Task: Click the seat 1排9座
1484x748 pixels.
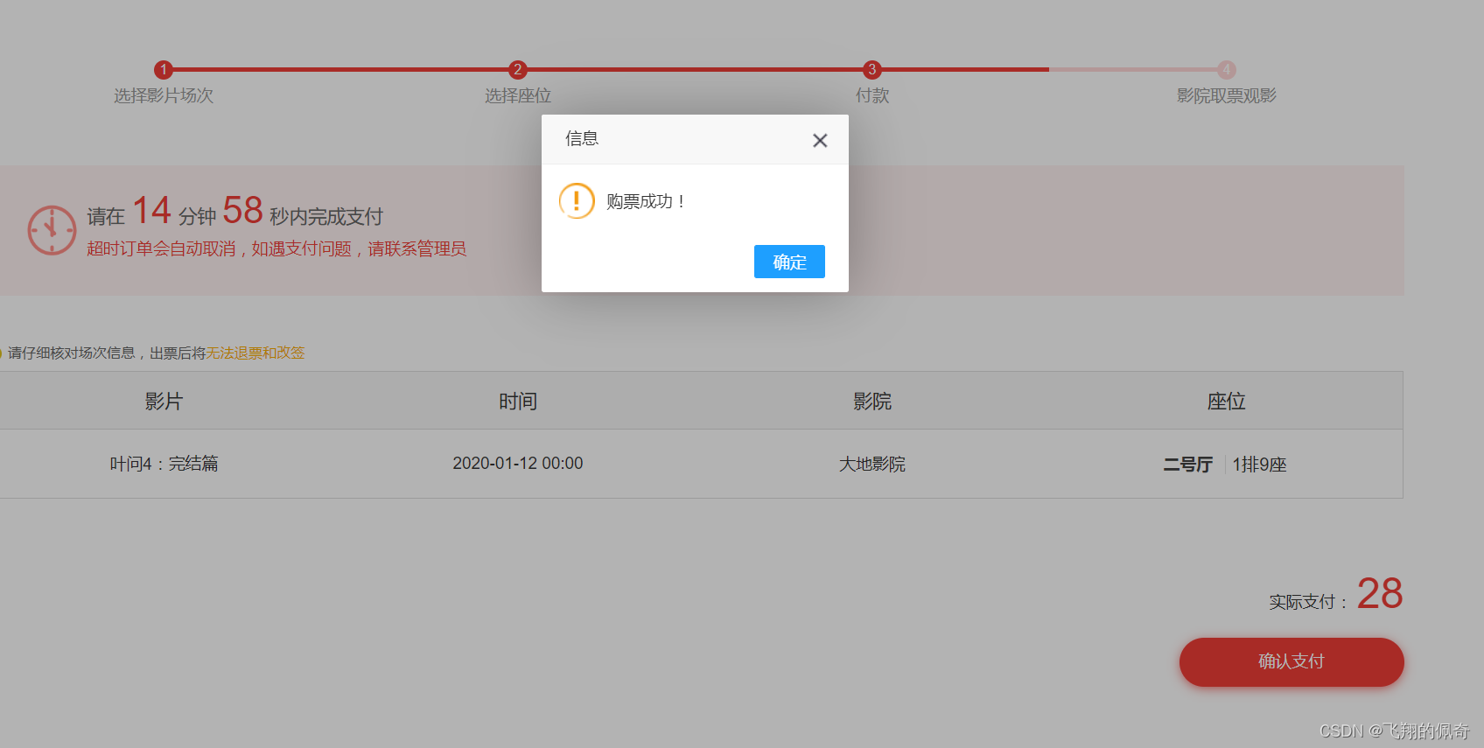Action: [x=1260, y=465]
